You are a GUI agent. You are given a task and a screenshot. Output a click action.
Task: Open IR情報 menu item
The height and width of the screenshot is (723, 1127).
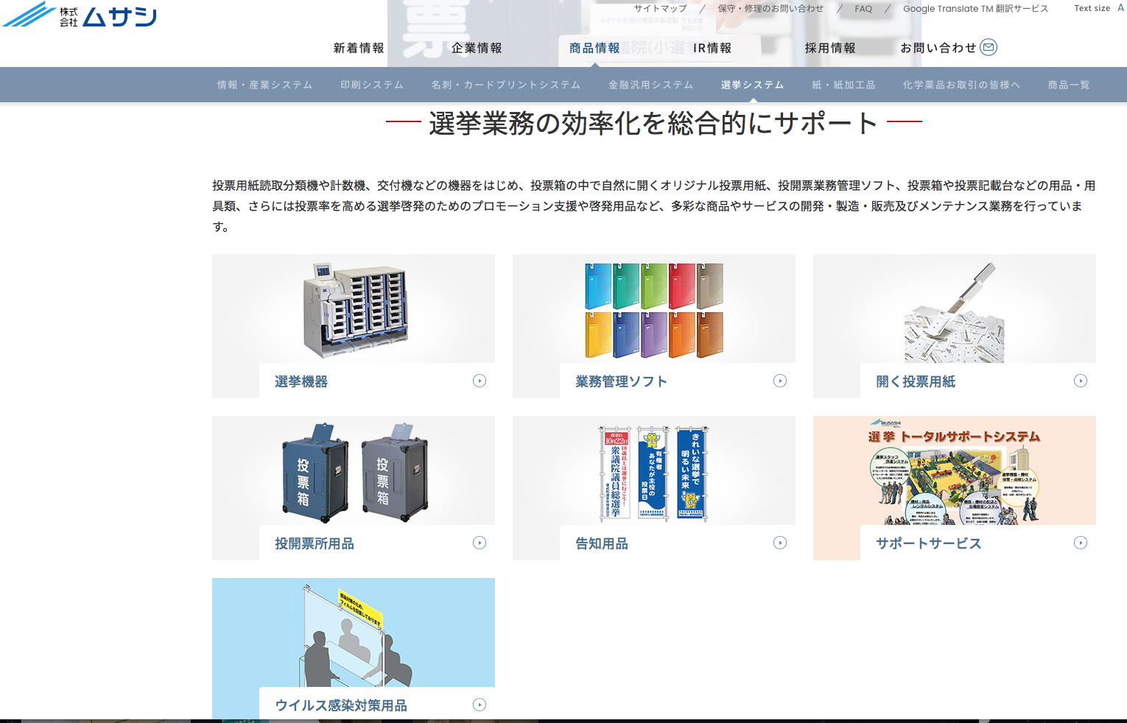coord(712,48)
